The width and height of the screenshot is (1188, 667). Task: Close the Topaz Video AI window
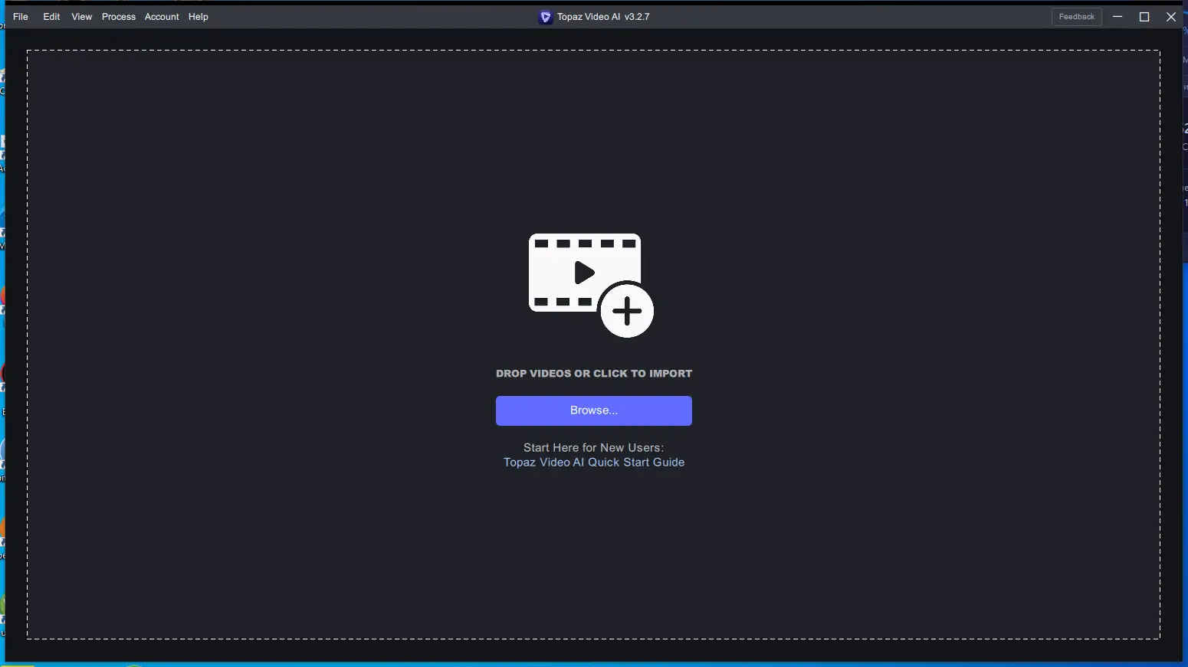[1171, 17]
